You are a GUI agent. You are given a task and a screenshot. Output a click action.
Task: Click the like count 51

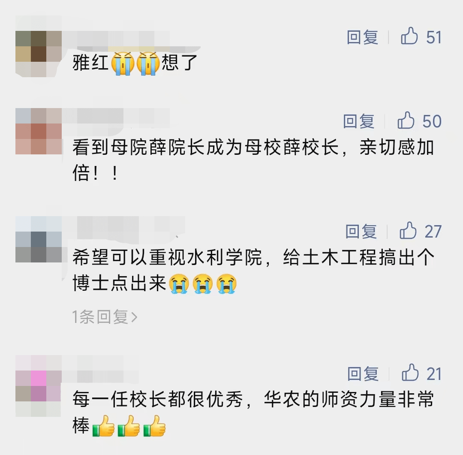434,37
